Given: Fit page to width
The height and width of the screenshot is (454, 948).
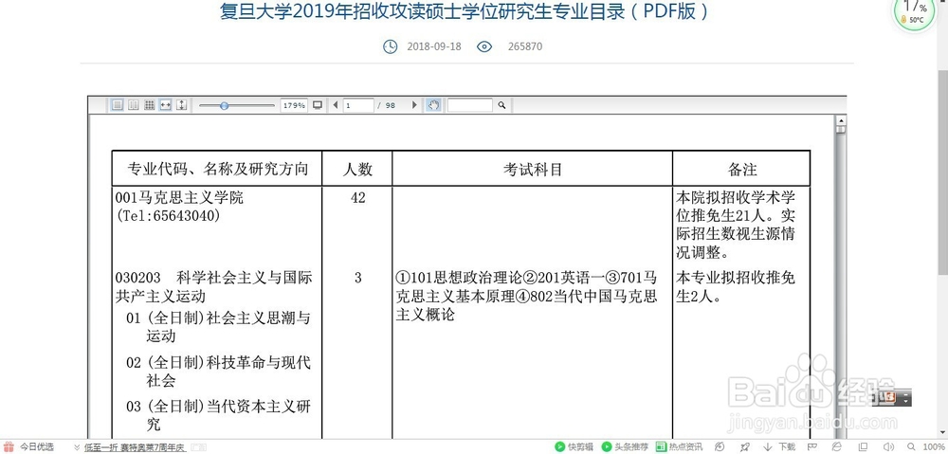Looking at the screenshot, I should [x=165, y=105].
